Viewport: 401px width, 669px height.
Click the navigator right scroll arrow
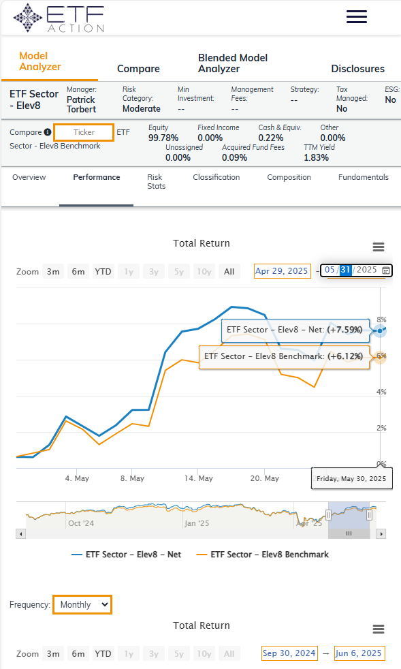381,533
